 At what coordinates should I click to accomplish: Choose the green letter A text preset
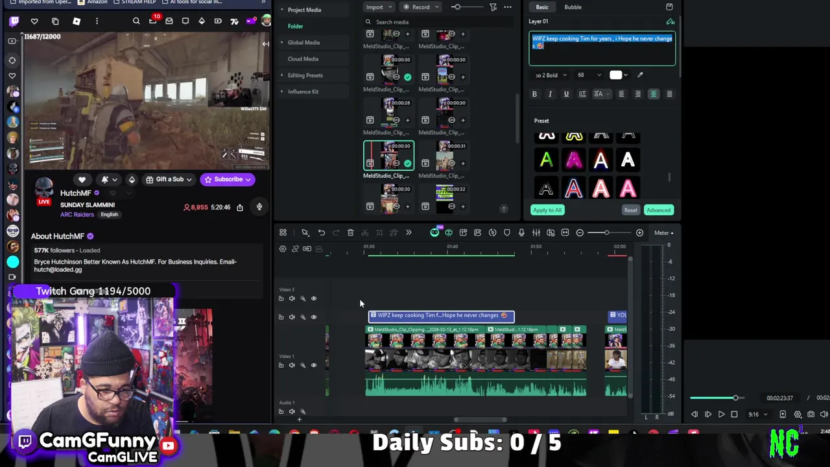546,160
